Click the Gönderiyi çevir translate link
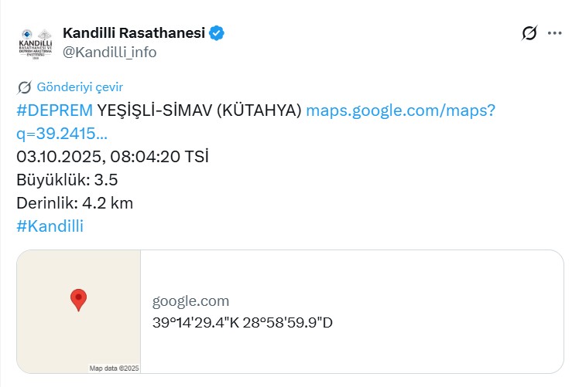Image resolution: width=579 pixels, height=387 pixels. click(80, 87)
